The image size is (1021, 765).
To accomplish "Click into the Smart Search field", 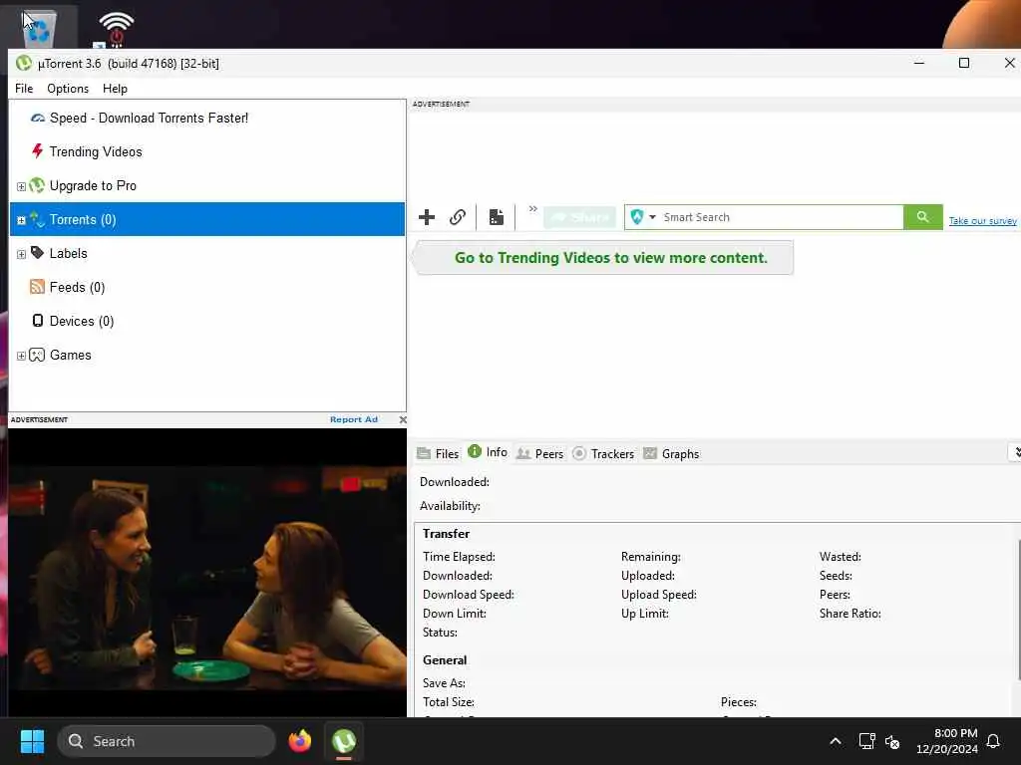I will coord(782,217).
